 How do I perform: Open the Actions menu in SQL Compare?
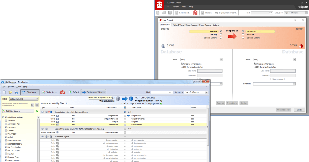tap(11, 87)
